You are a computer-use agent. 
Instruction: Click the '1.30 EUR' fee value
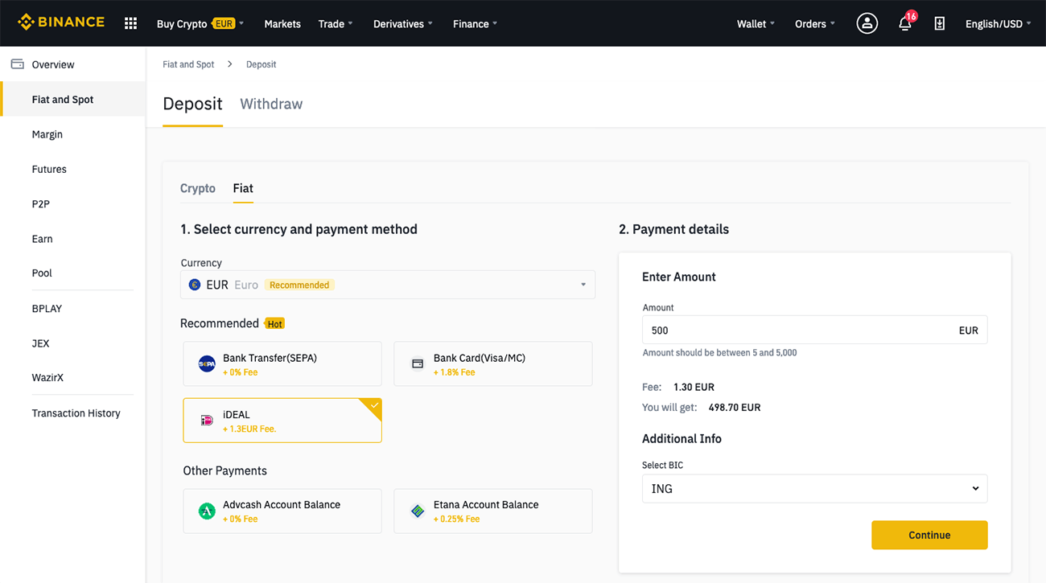(x=694, y=387)
